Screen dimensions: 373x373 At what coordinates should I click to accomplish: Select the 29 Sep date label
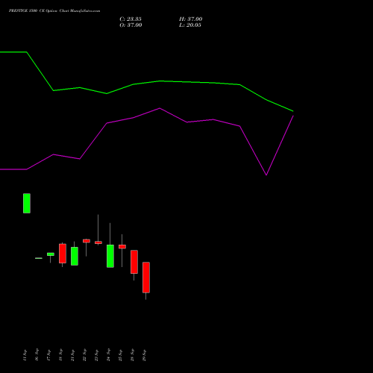144,355
